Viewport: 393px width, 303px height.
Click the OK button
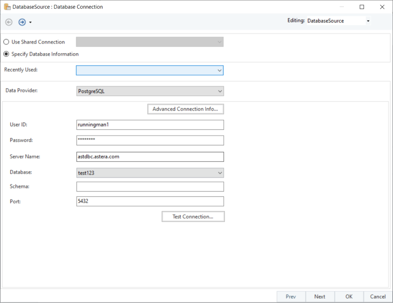coord(349,296)
